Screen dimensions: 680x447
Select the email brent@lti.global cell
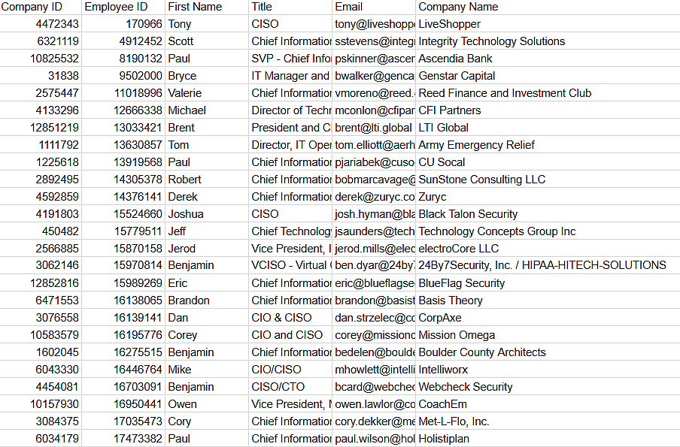click(x=373, y=128)
